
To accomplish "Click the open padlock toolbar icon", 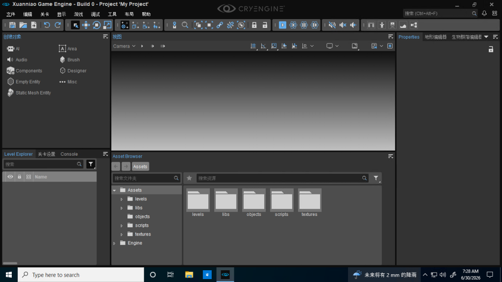I will pos(265,25).
